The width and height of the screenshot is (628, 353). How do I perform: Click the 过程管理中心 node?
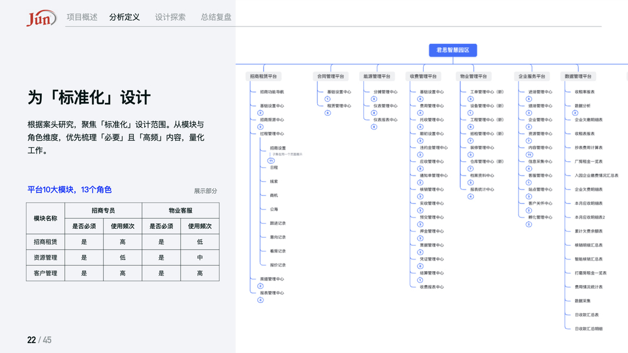[x=272, y=134]
